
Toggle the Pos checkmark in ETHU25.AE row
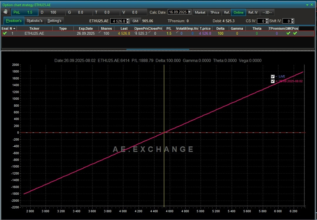click(295, 33)
